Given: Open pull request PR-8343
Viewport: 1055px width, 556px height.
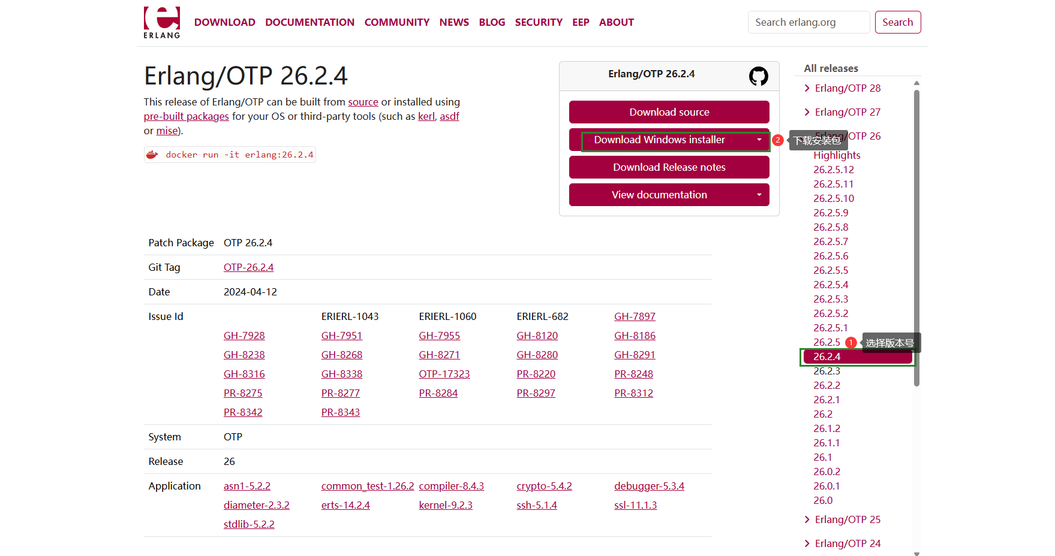Looking at the screenshot, I should [341, 412].
